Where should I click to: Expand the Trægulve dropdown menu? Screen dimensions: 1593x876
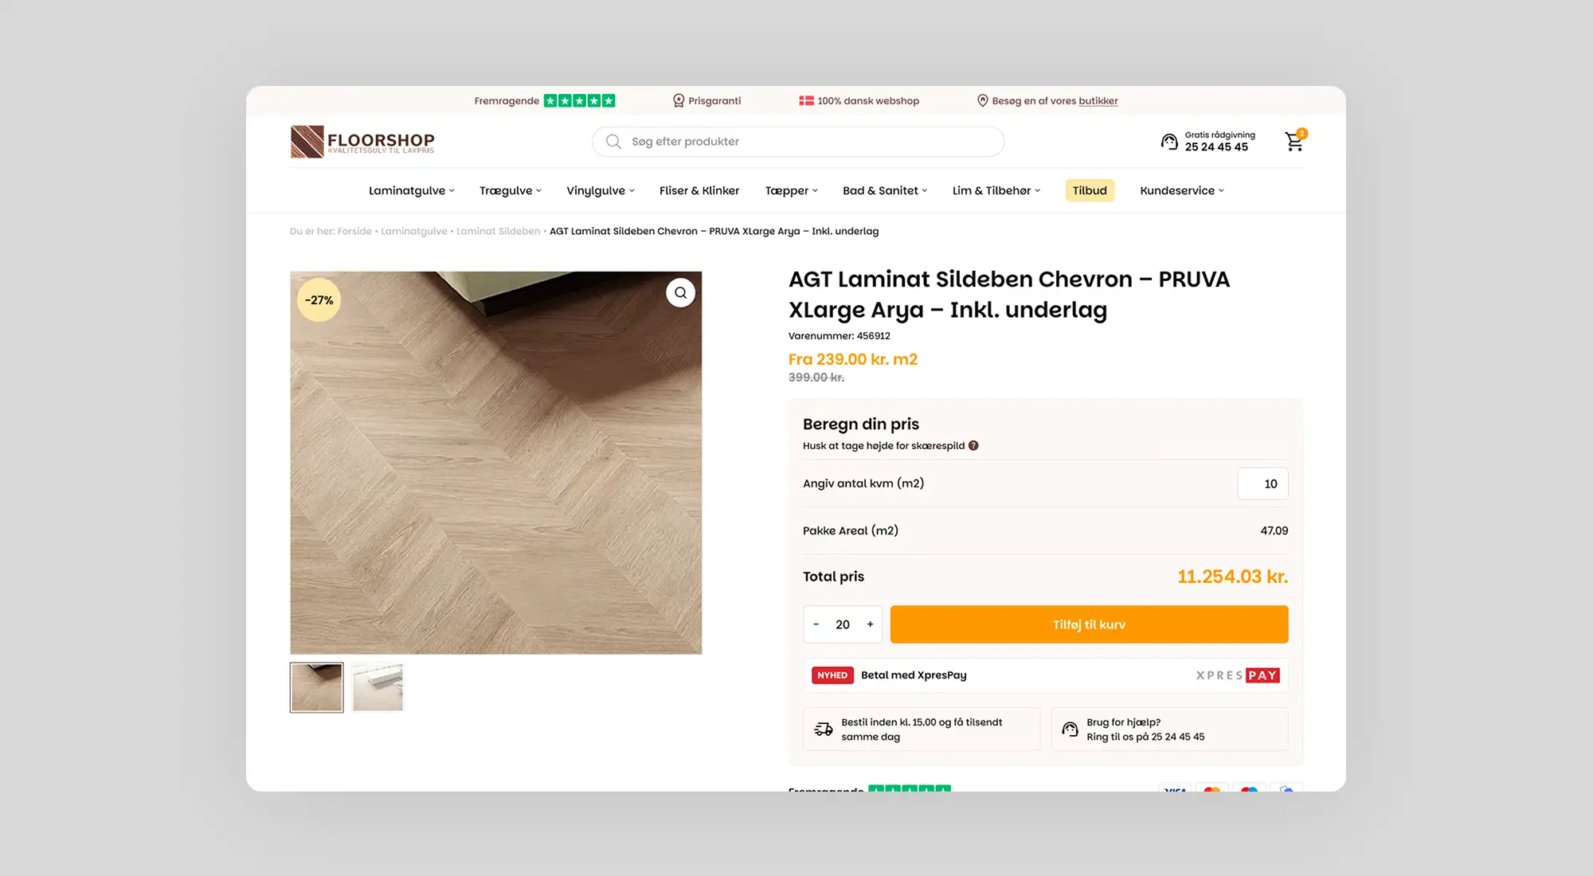click(x=510, y=191)
